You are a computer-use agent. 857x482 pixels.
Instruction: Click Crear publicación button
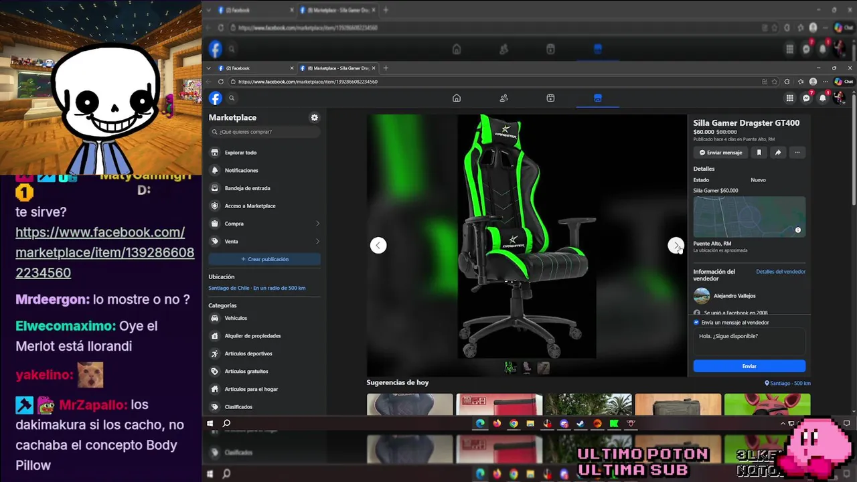pos(264,259)
